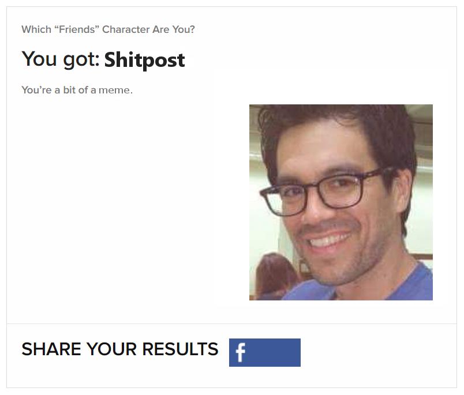464x395 pixels.
Task: Click the word "Friends" in the quiz title
Action: pyautogui.click(x=77, y=29)
